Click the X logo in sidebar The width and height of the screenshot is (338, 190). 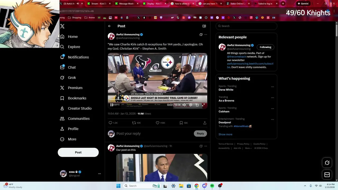(x=62, y=26)
